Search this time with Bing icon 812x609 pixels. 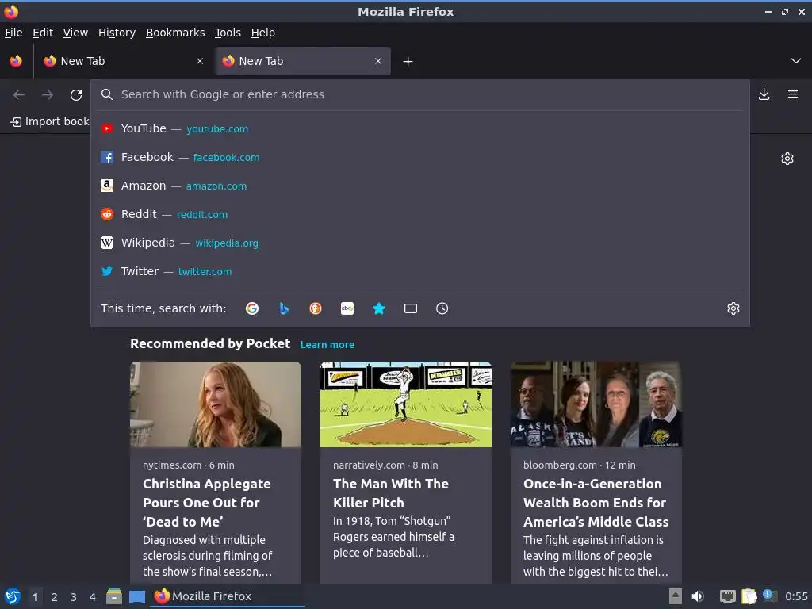[x=284, y=308]
